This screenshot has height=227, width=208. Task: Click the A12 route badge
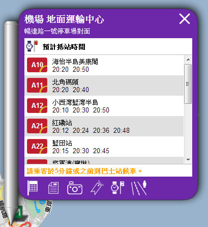[x=37, y=106]
